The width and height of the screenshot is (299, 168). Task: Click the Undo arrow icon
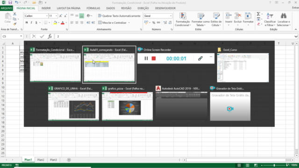[17, 2]
